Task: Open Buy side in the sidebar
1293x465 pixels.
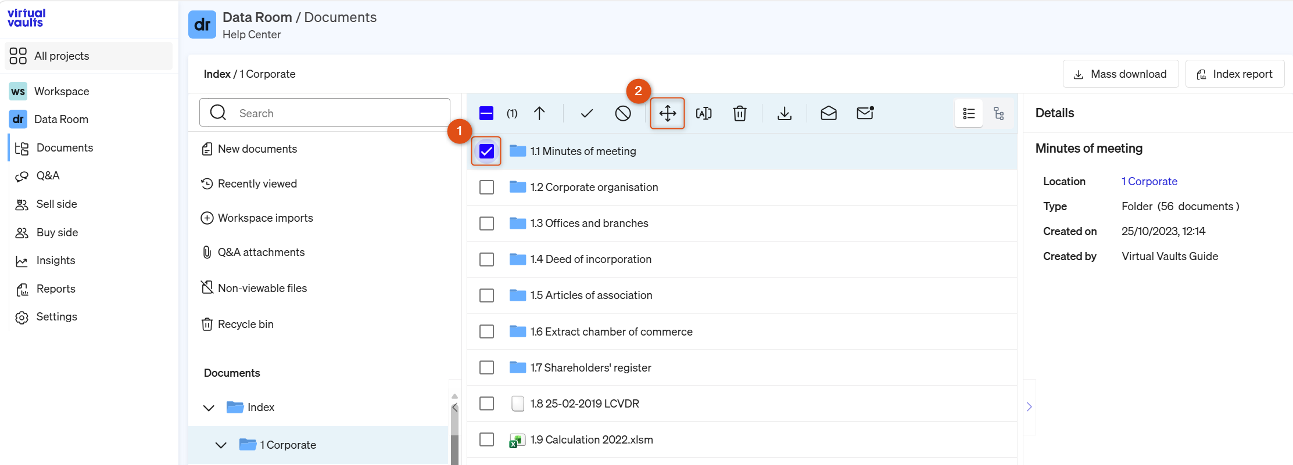Action: point(57,233)
